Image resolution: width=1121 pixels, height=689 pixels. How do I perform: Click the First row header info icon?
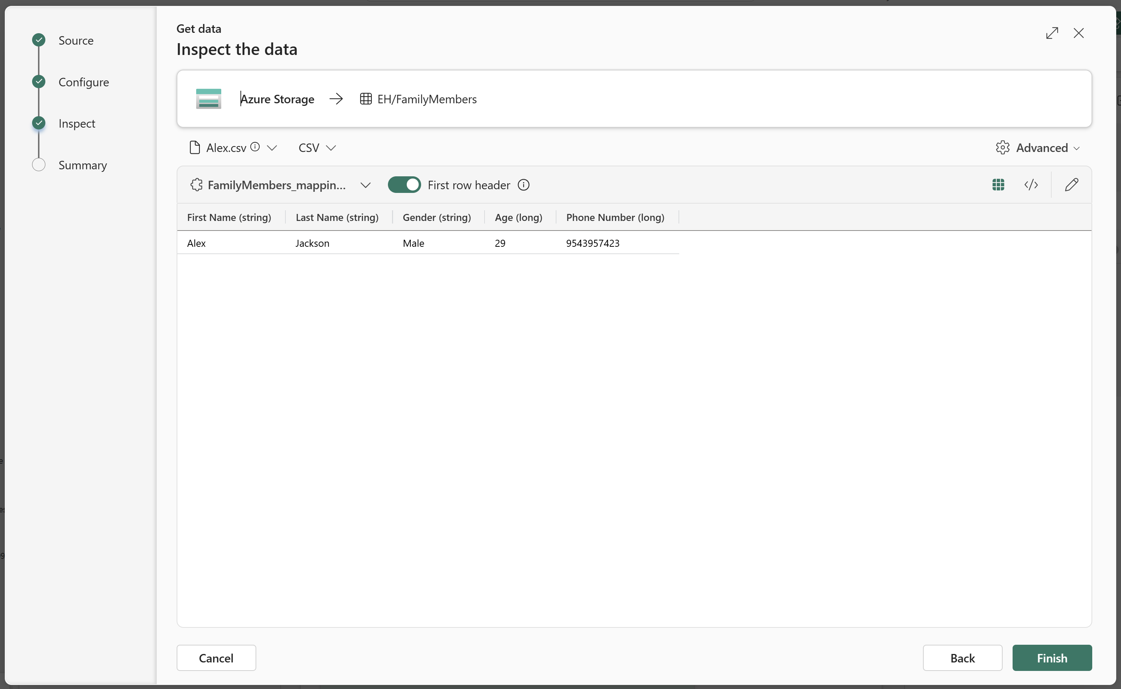click(x=523, y=184)
